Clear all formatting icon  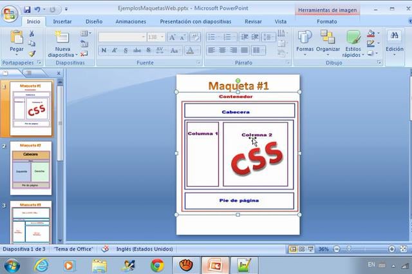tap(195, 37)
